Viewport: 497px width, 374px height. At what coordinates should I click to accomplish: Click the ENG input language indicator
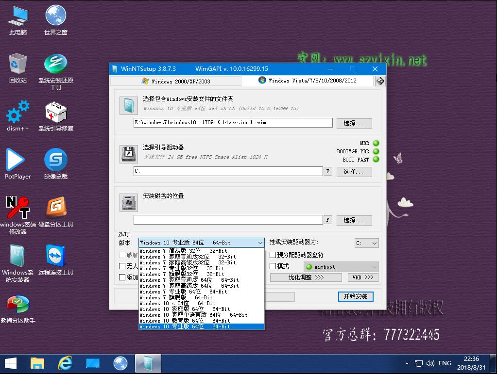tap(445, 363)
